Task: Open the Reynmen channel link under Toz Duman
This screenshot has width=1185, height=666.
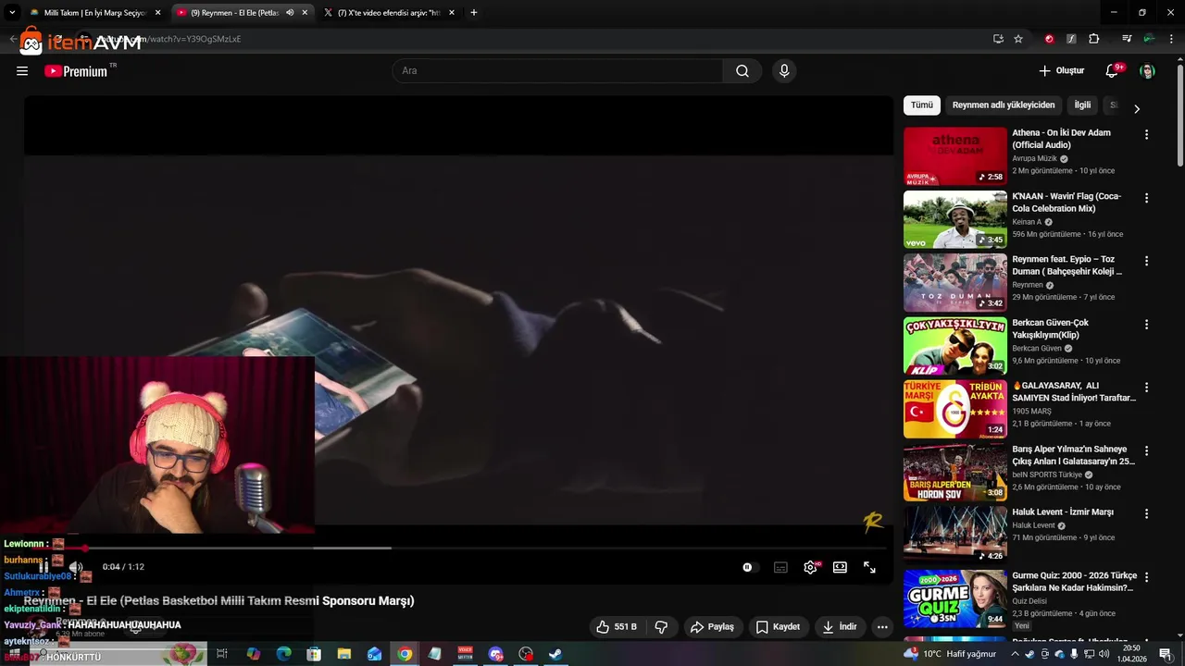Action: pyautogui.click(x=1028, y=285)
